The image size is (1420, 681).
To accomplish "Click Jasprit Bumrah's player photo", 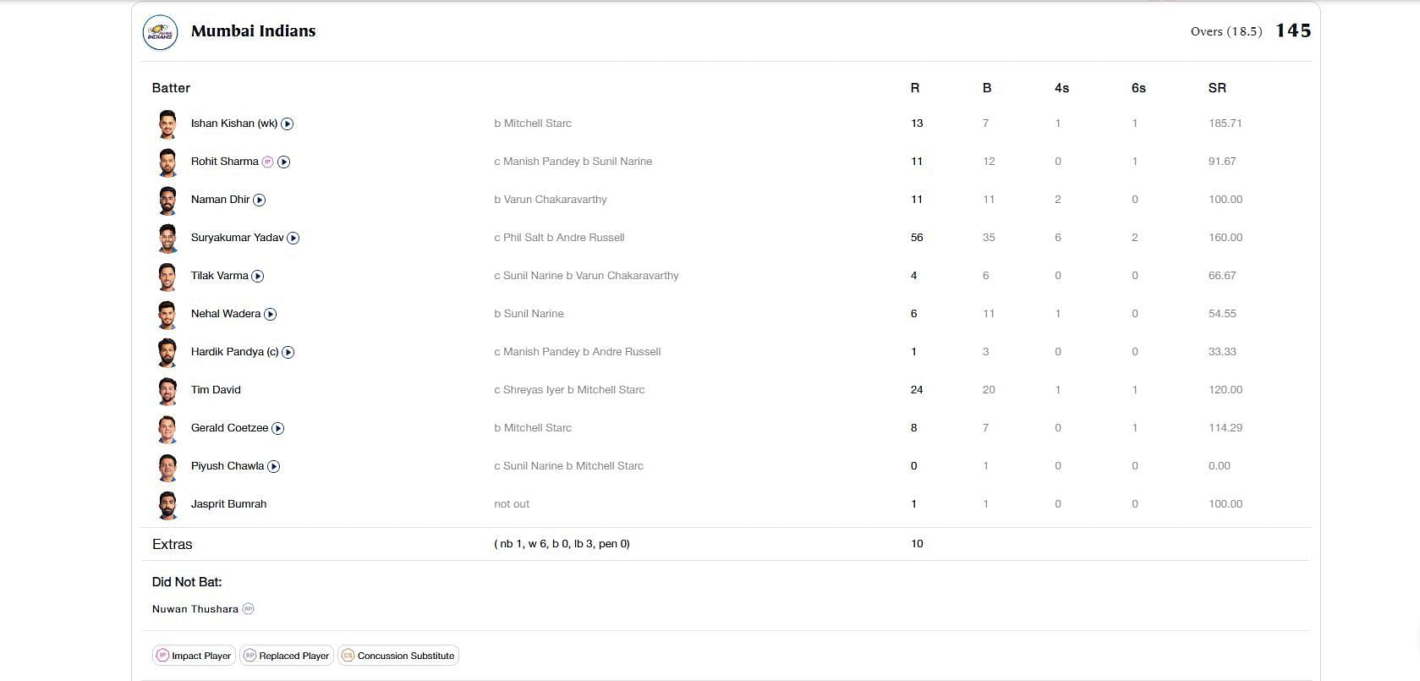I will pyautogui.click(x=167, y=505).
